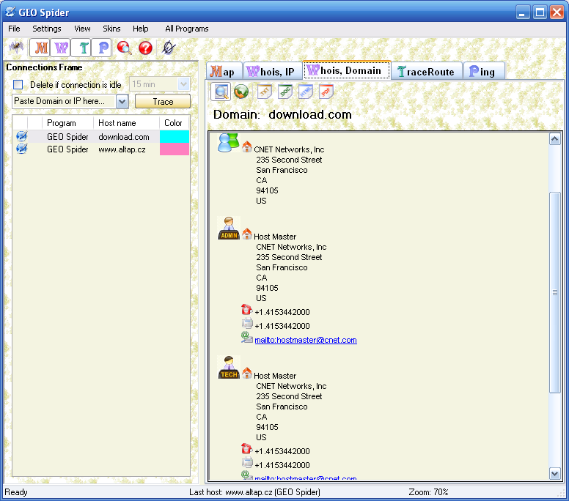This screenshot has width=569, height=501.
Task: Click the house icon beside ADMIN Host Master
Action: 247,234
